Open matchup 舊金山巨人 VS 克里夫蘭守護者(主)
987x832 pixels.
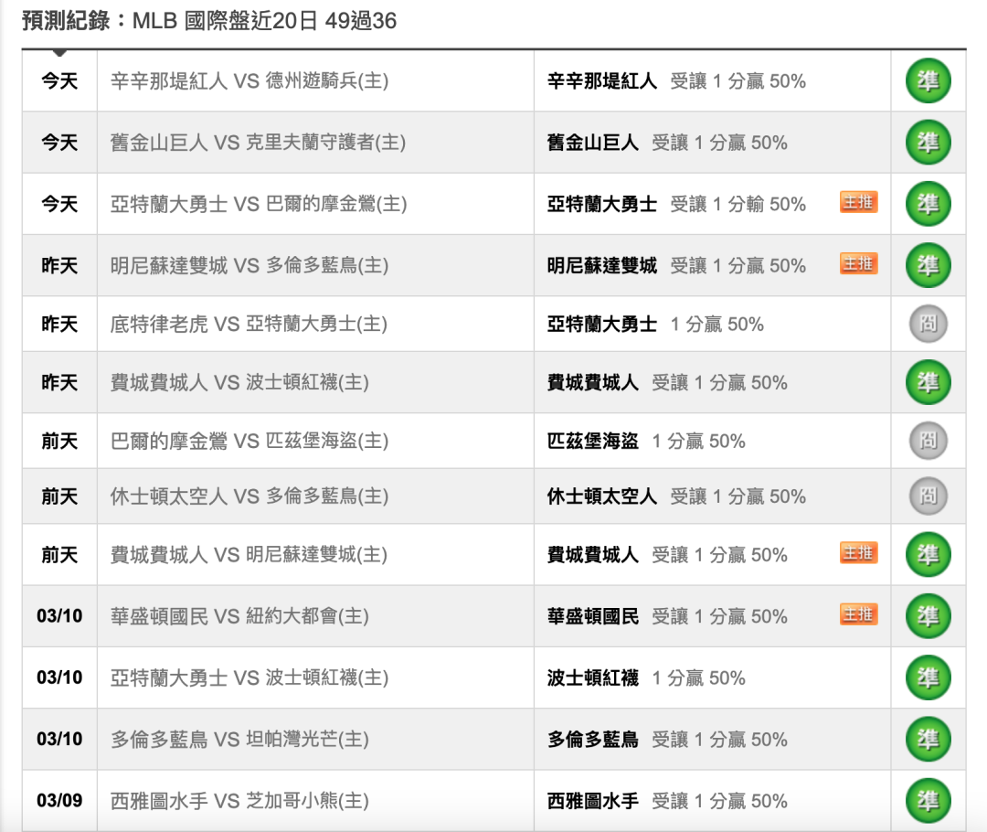(x=258, y=143)
